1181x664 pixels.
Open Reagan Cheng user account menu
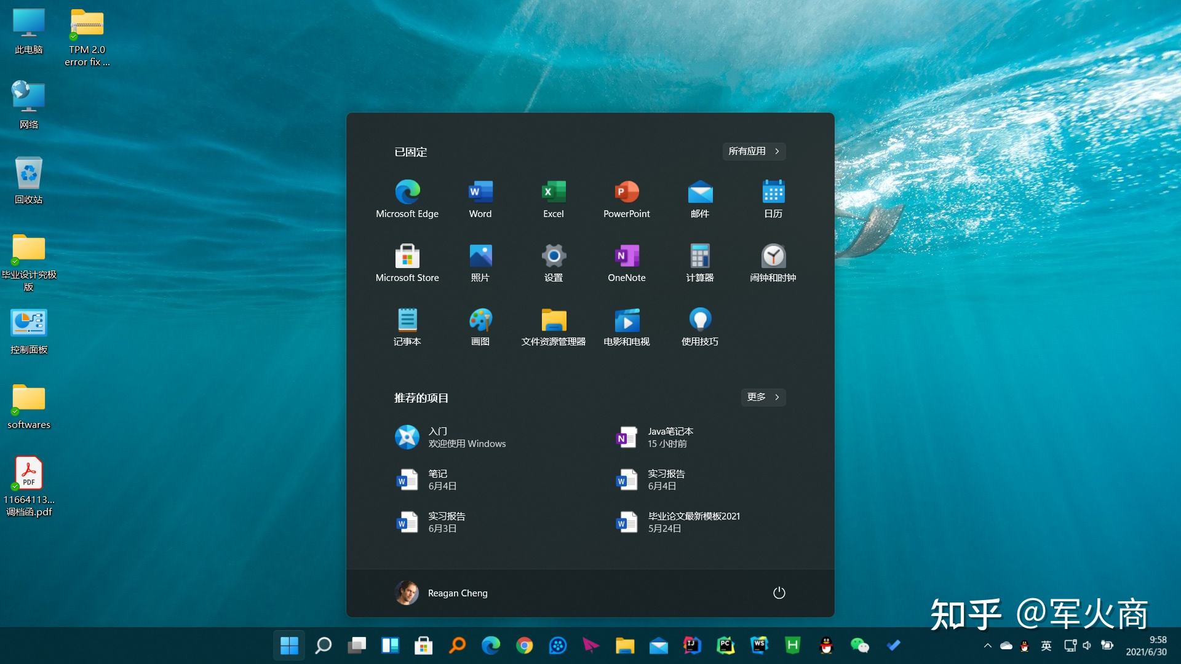(441, 593)
